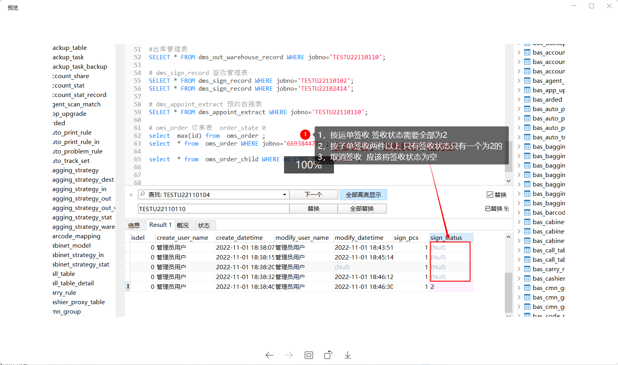Click the isdel column header
The height and width of the screenshot is (365, 618).
pos(143,237)
